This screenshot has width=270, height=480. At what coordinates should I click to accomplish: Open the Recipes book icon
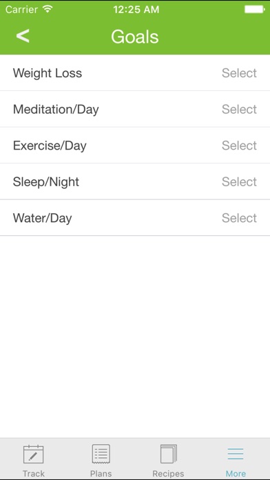(x=169, y=454)
